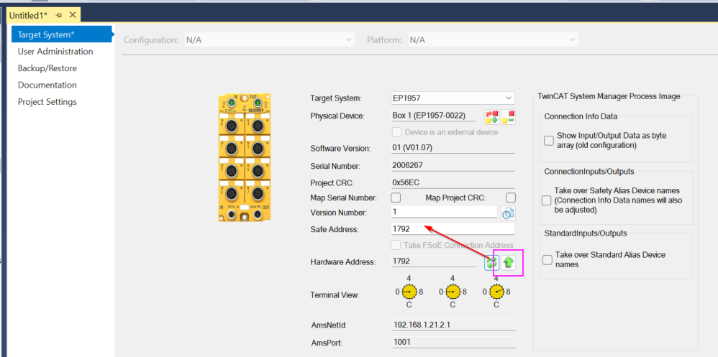Screen dimensions: 718x357
Task: Click the Version Number input field
Action: pos(444,212)
